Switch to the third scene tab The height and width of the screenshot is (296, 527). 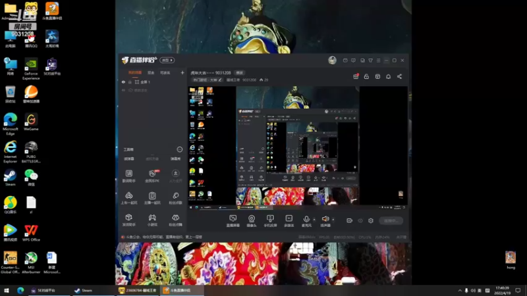pyautogui.click(x=165, y=72)
